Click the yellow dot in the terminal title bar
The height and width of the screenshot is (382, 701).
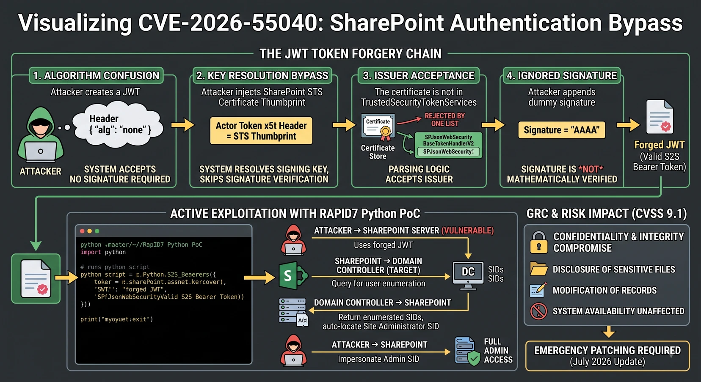(x=89, y=231)
